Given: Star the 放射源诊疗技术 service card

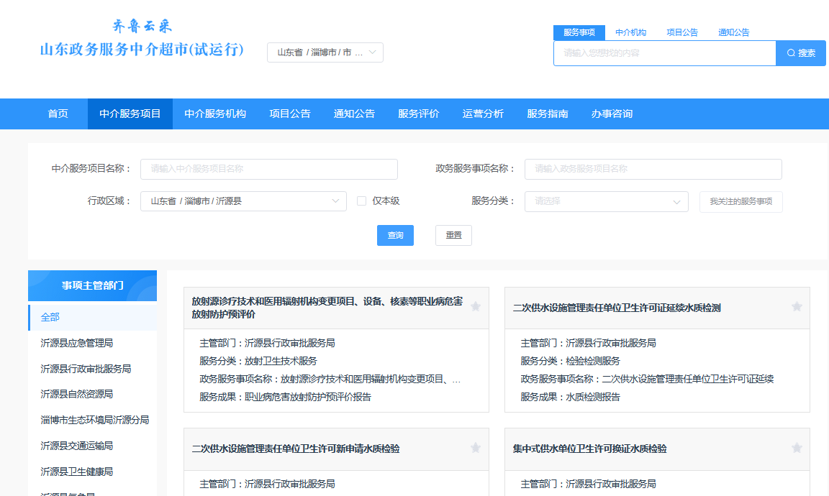Looking at the screenshot, I should pos(475,307).
